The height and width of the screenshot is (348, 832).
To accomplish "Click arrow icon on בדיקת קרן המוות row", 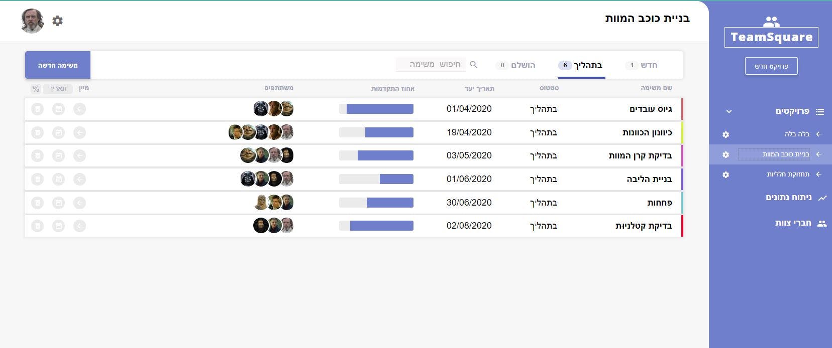I will pos(79,156).
